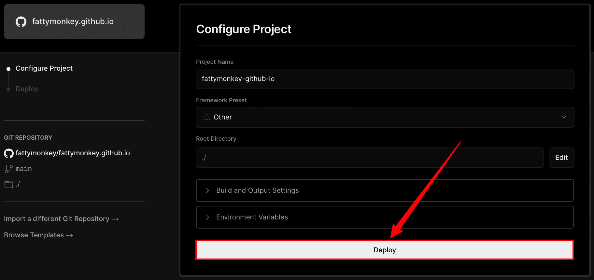Expand Build and Output Settings
Viewport: 594px width, 280px height.
[x=385, y=190]
